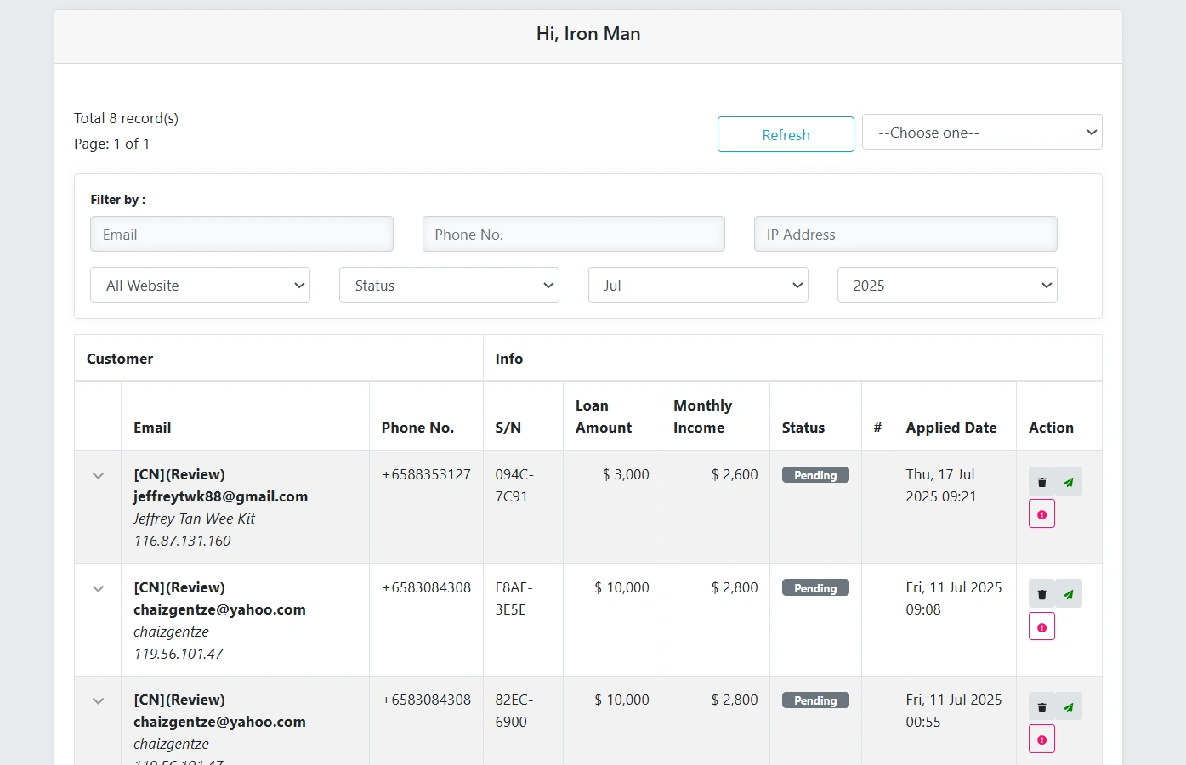Expand row chevron for application 82EC-6900

point(99,701)
